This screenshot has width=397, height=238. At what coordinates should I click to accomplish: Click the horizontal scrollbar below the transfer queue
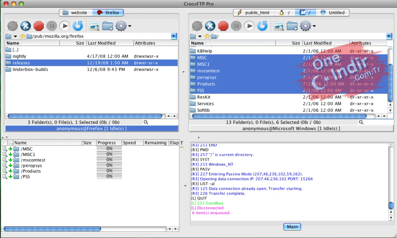52,229
